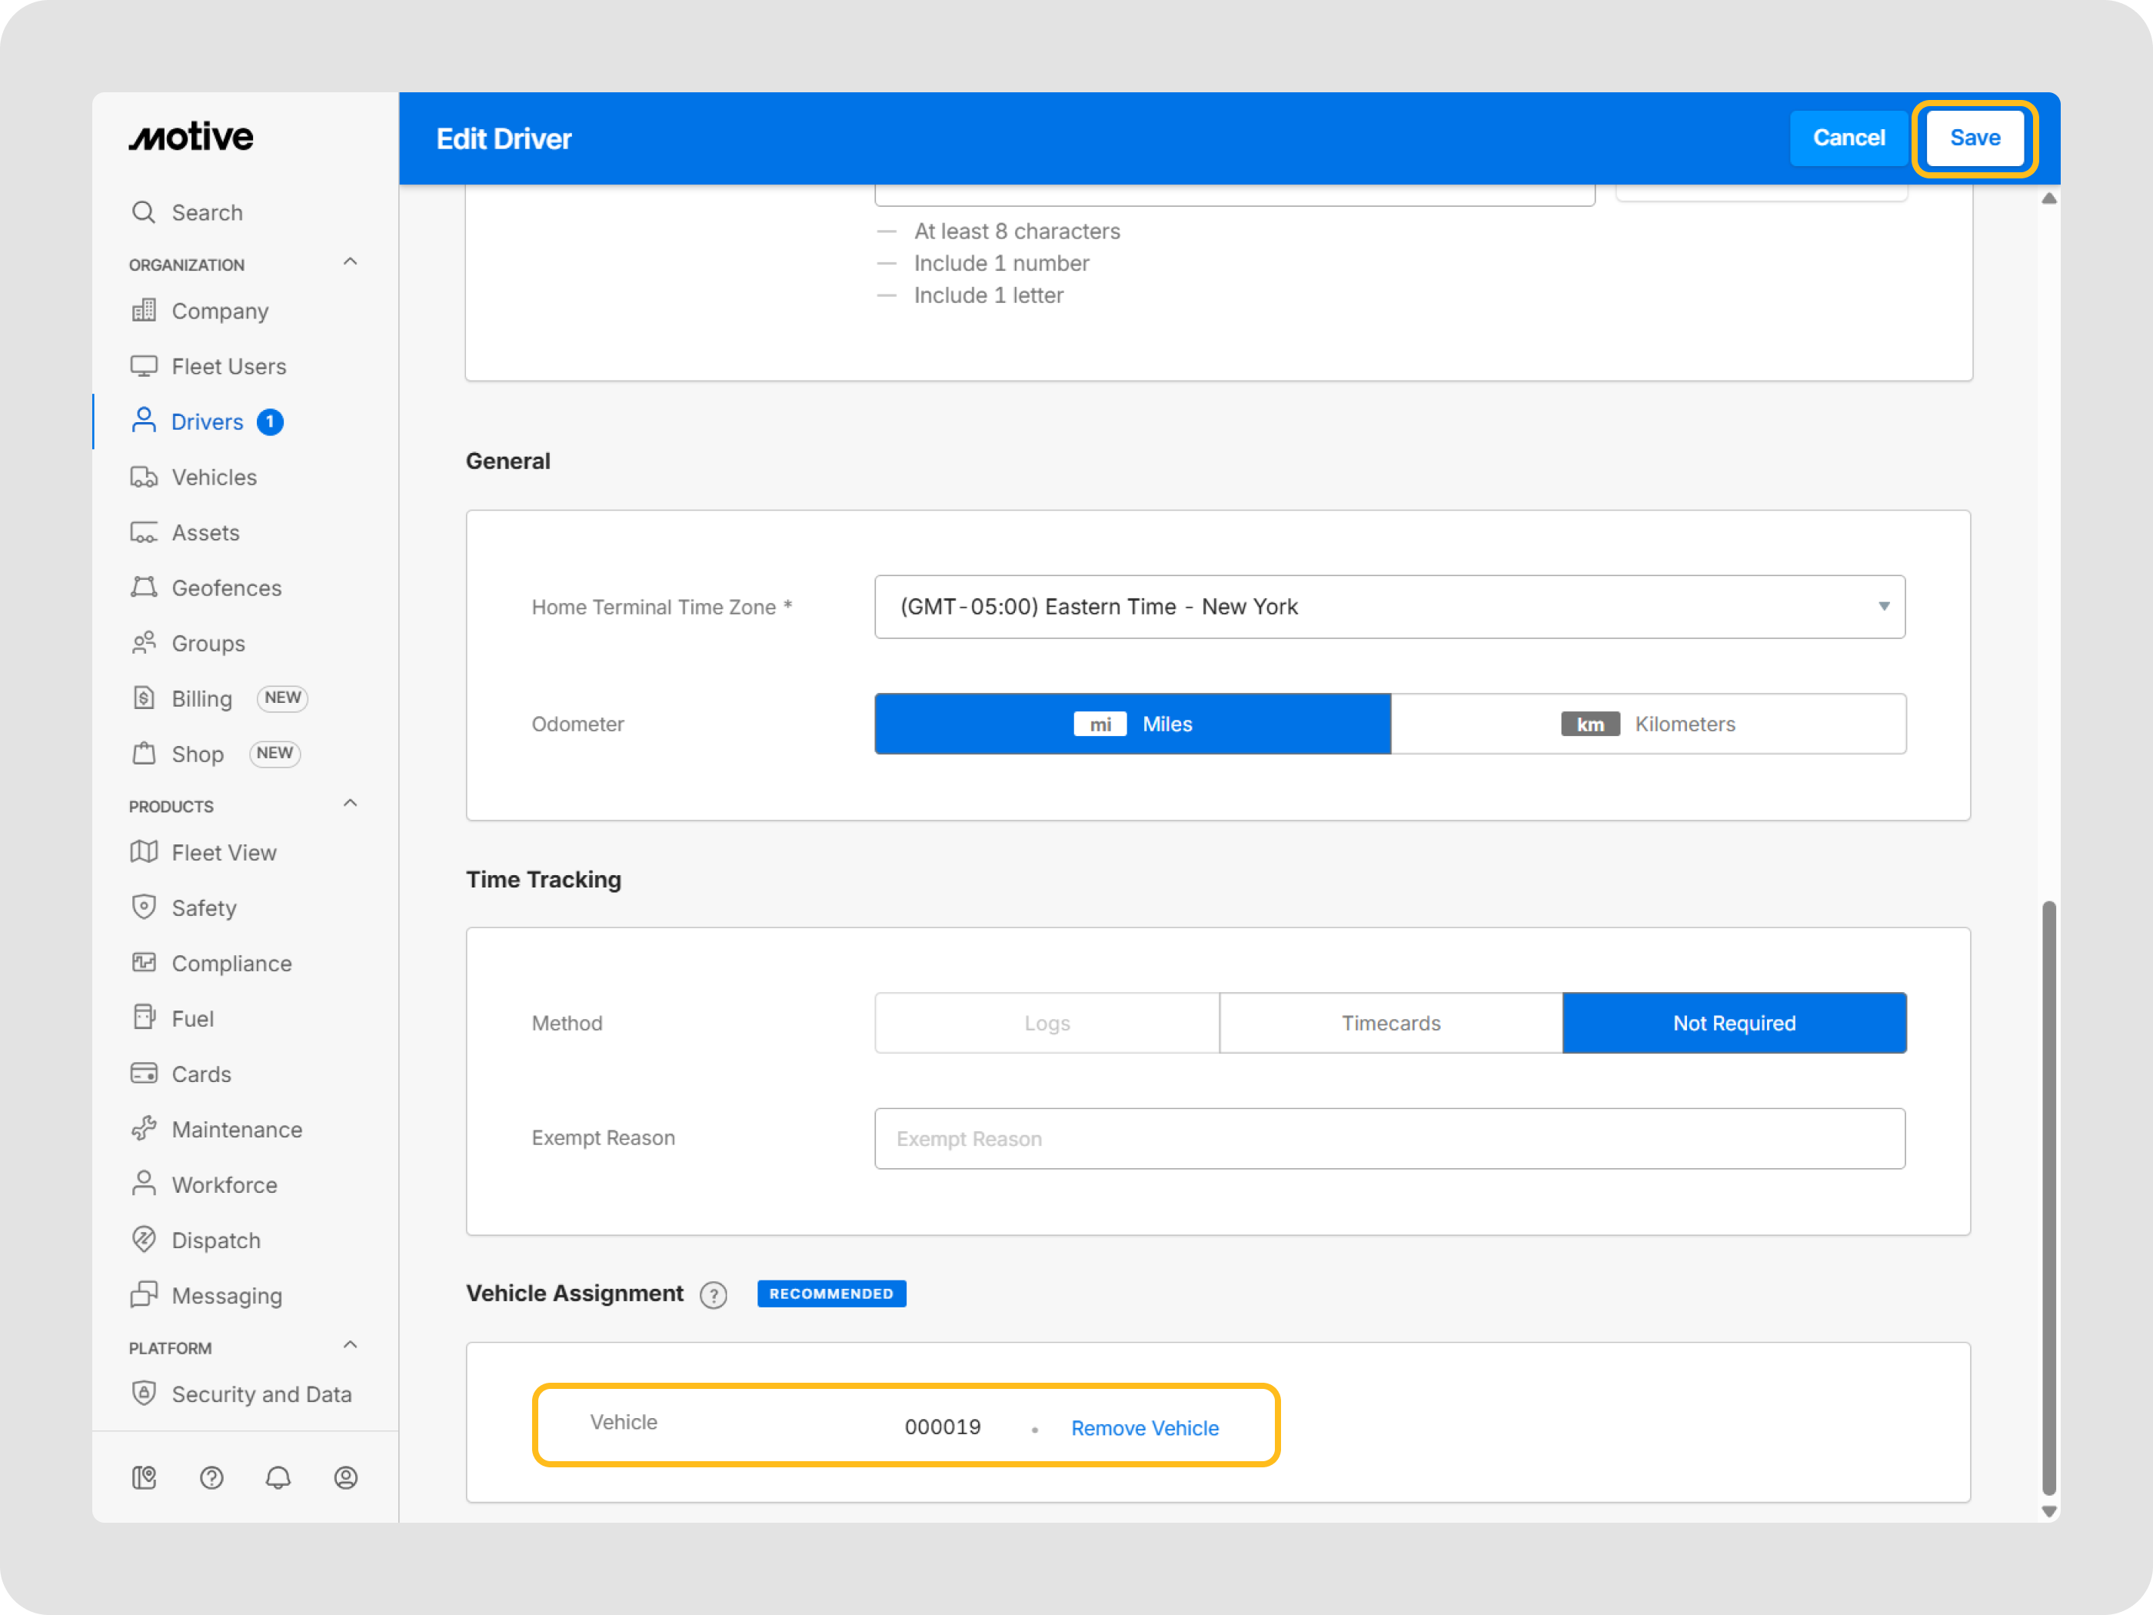Go to Vehicles in sidebar menu

(x=214, y=477)
